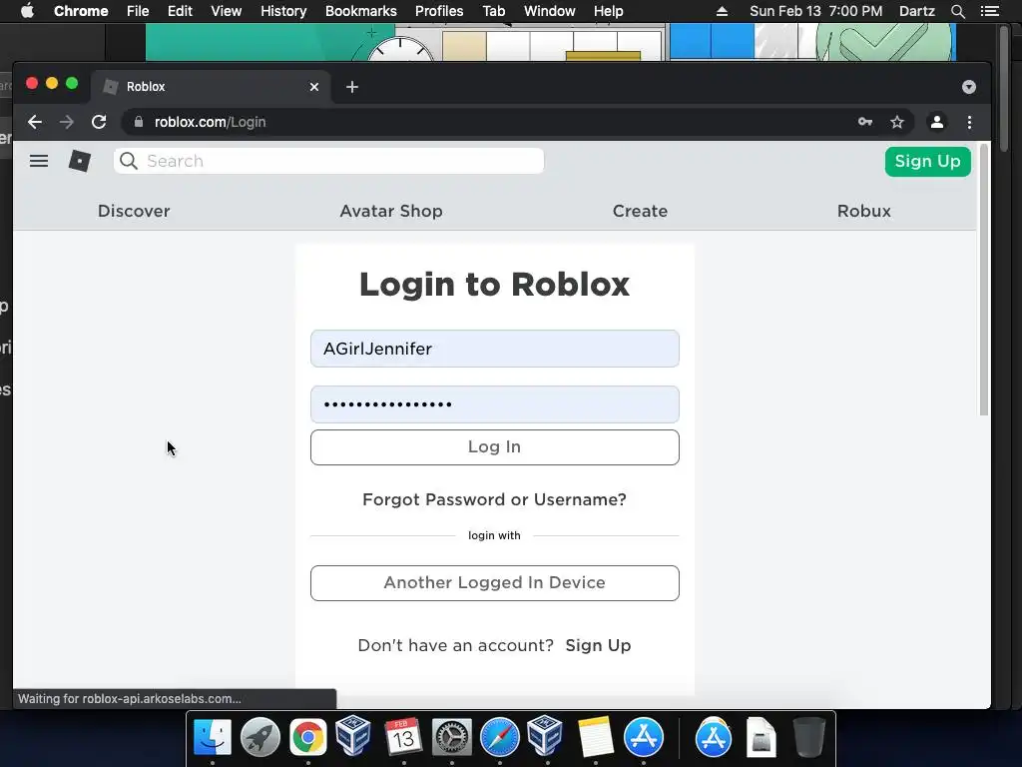This screenshot has width=1022, height=767.
Task: Open the Notification Center list icon
Action: 989,11
